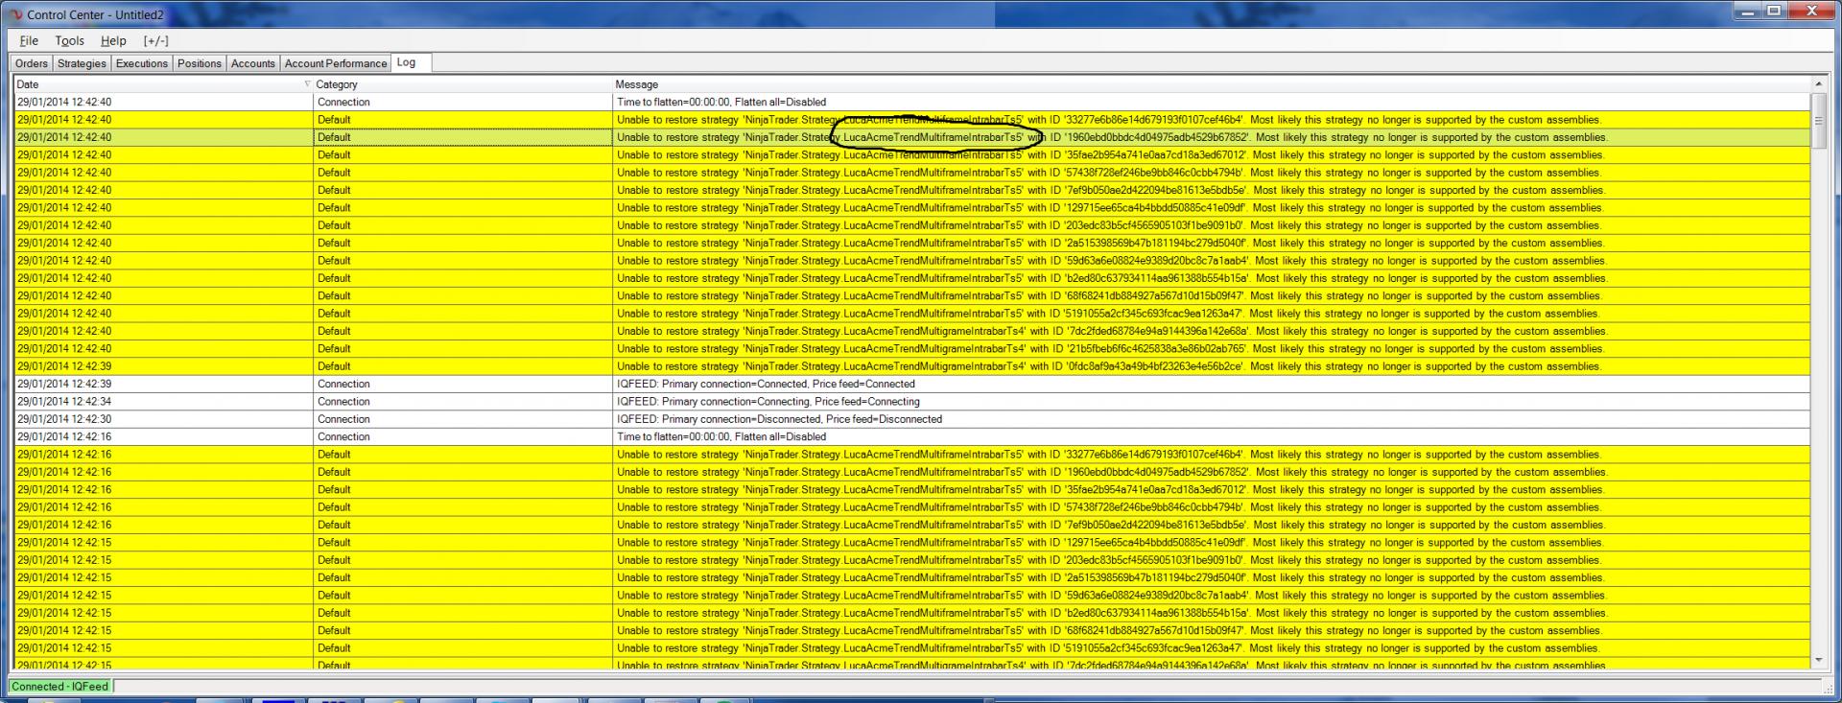Select the 12:42:40 message with ID '59d63a6e08824e9389d20bc8c7a1aab4'

[x=1211, y=260]
